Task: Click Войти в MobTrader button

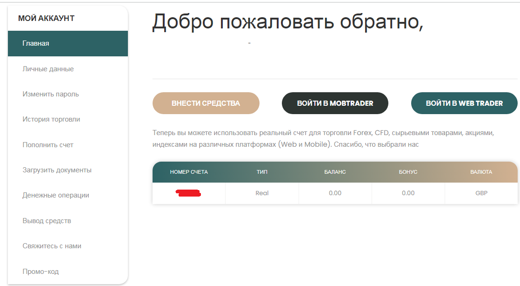Action: point(335,103)
